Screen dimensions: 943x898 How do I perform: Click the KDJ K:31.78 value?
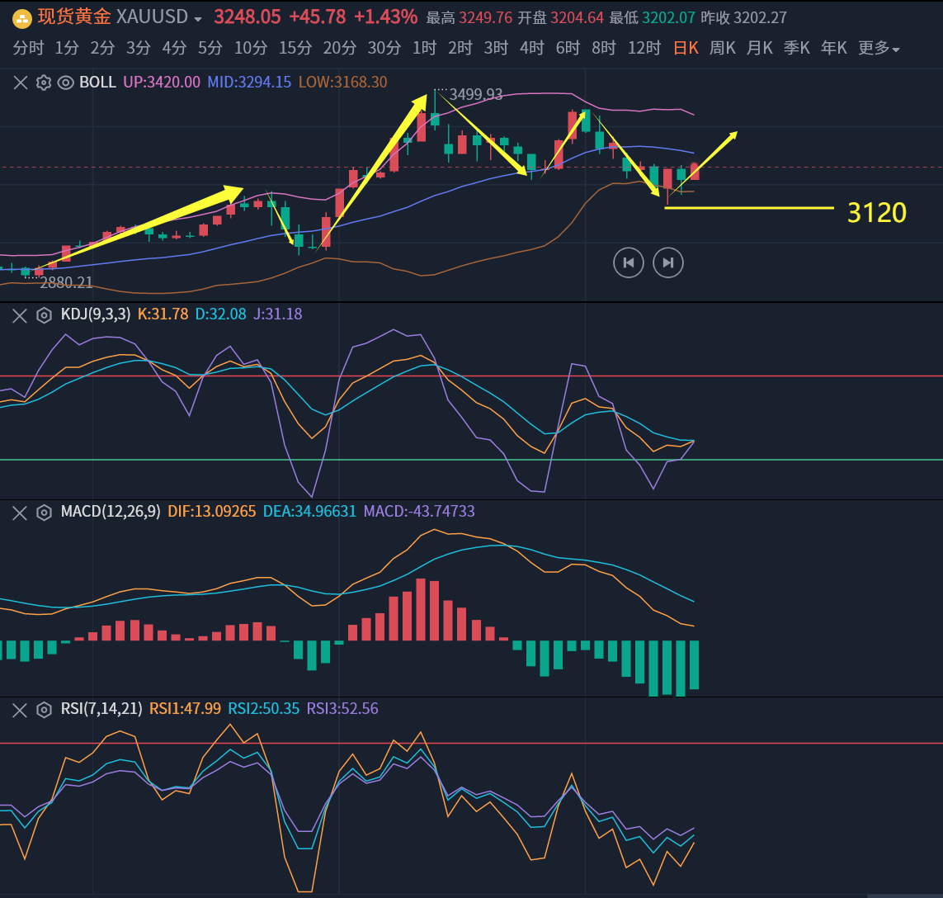[x=163, y=314]
